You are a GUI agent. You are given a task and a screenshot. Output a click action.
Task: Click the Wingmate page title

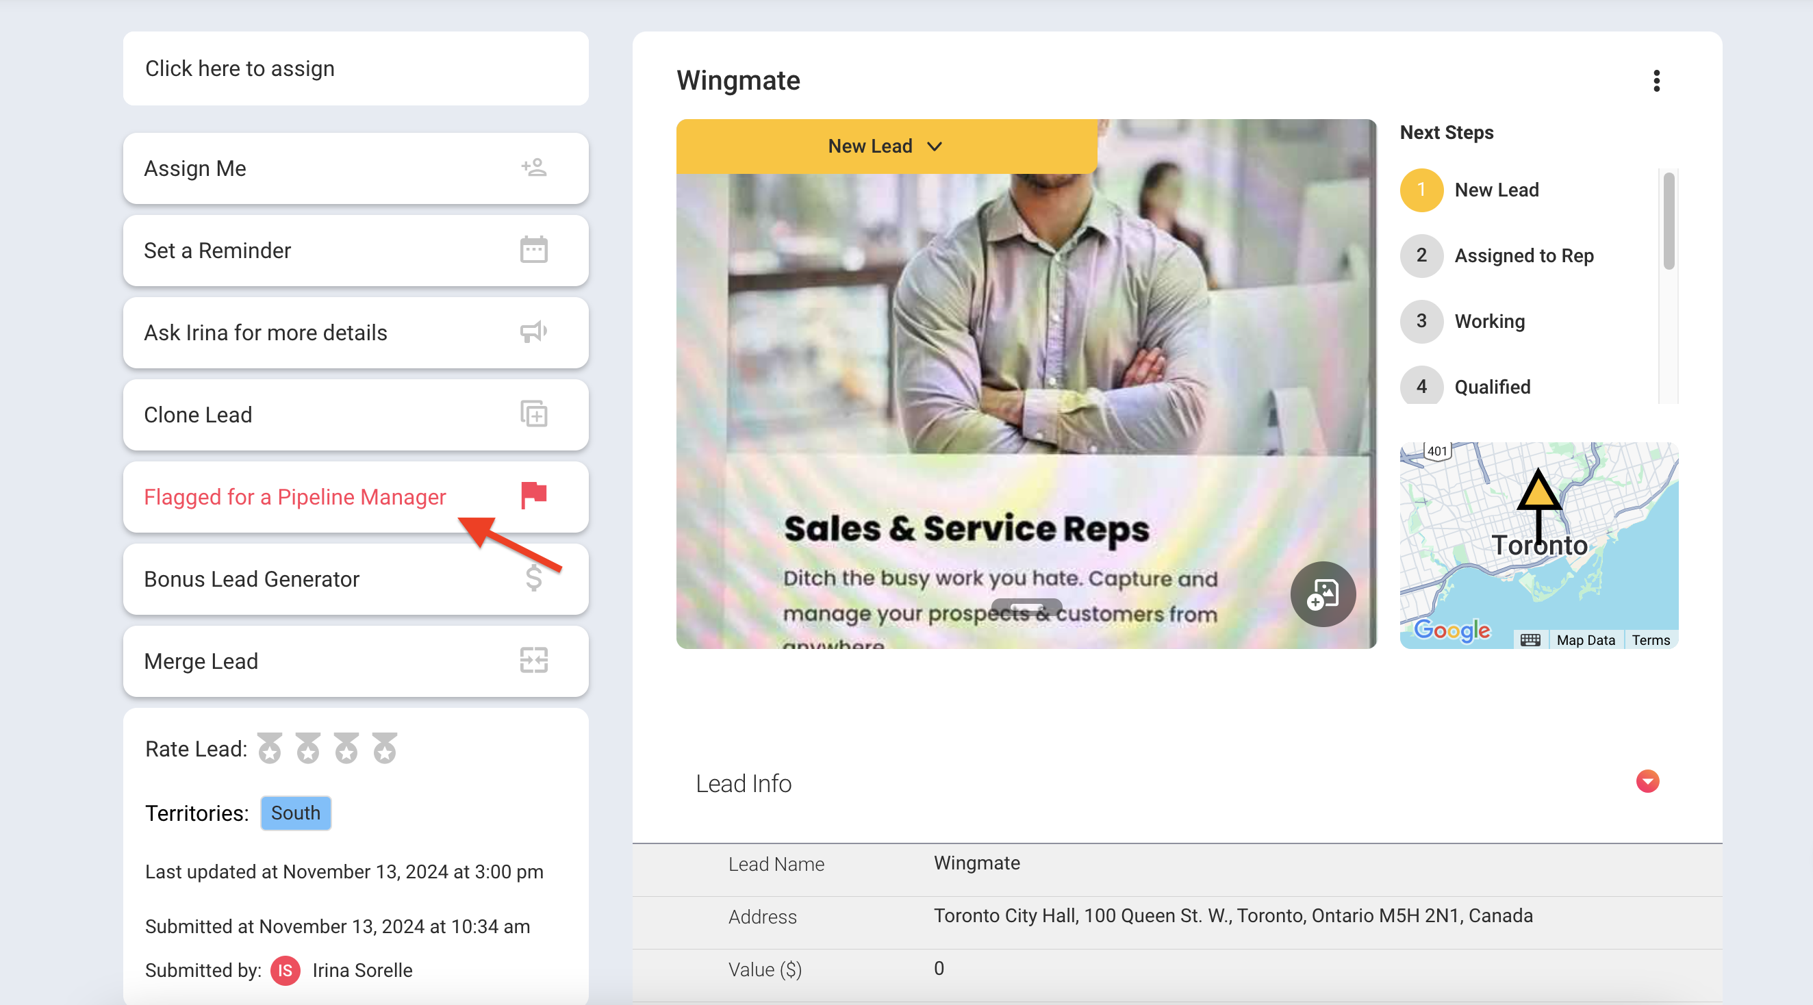(738, 80)
